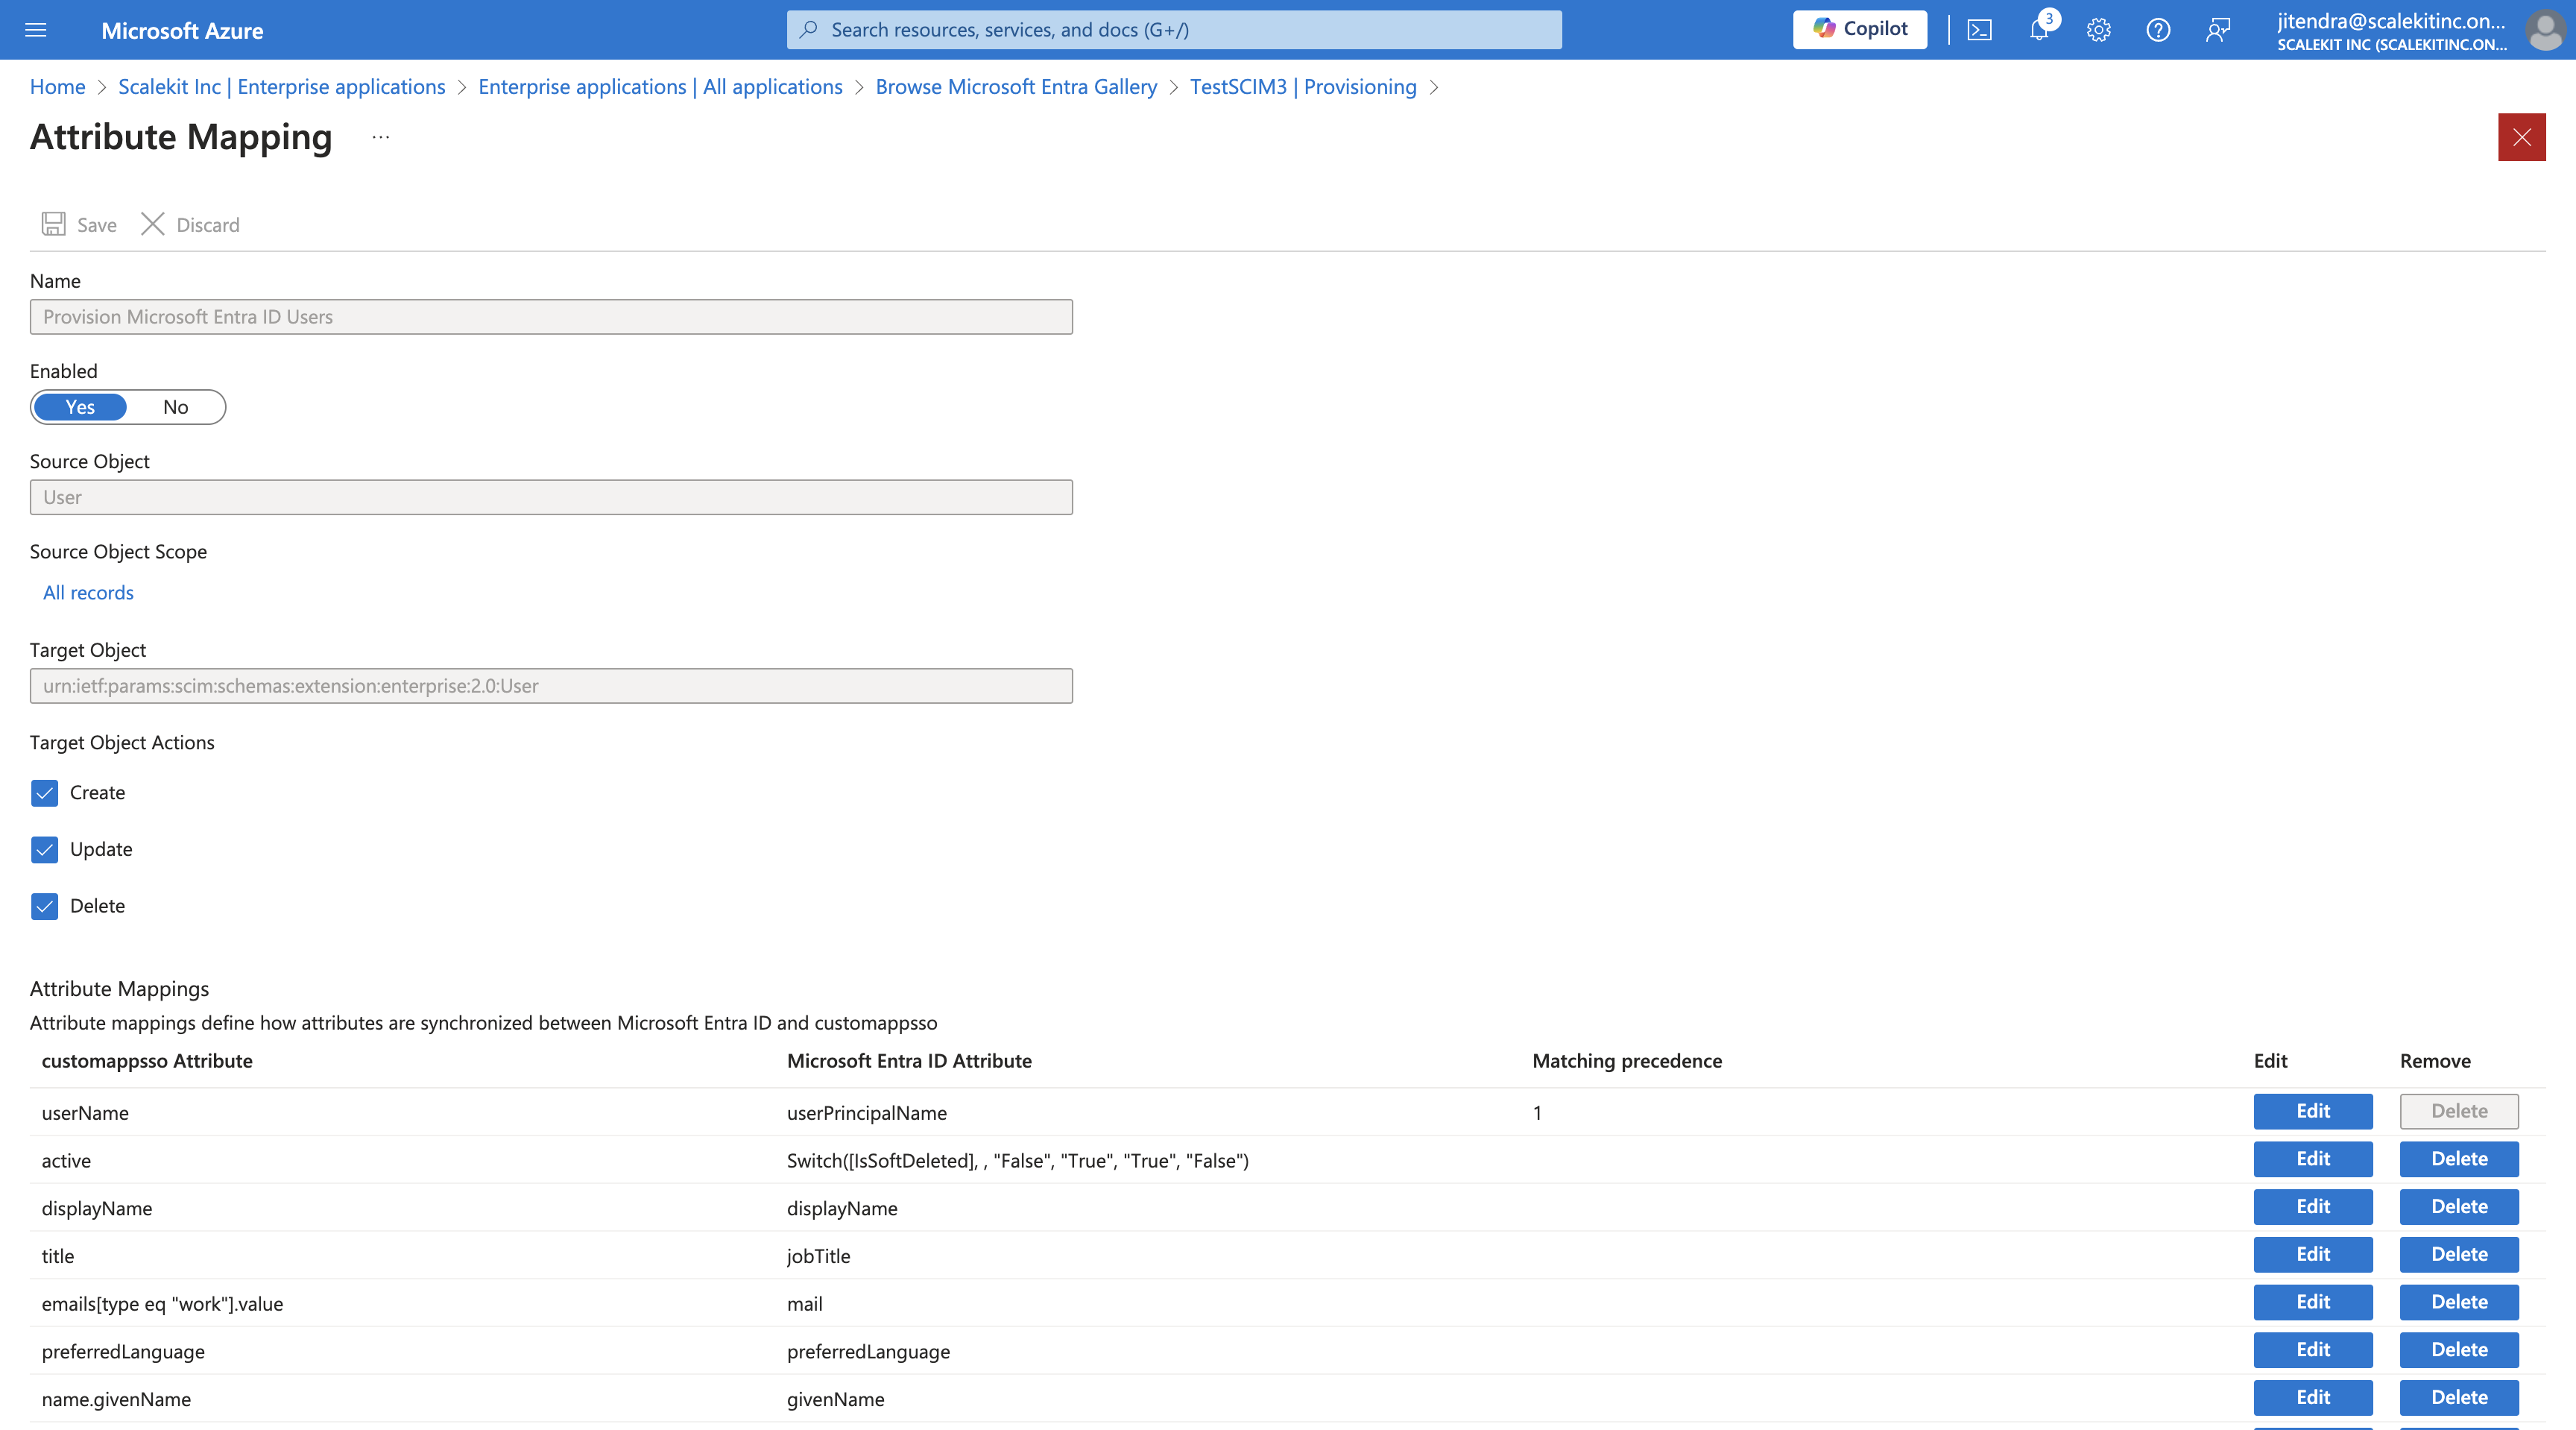Open portal settings gear
Image resolution: width=2576 pixels, height=1430 pixels.
coord(2098,30)
